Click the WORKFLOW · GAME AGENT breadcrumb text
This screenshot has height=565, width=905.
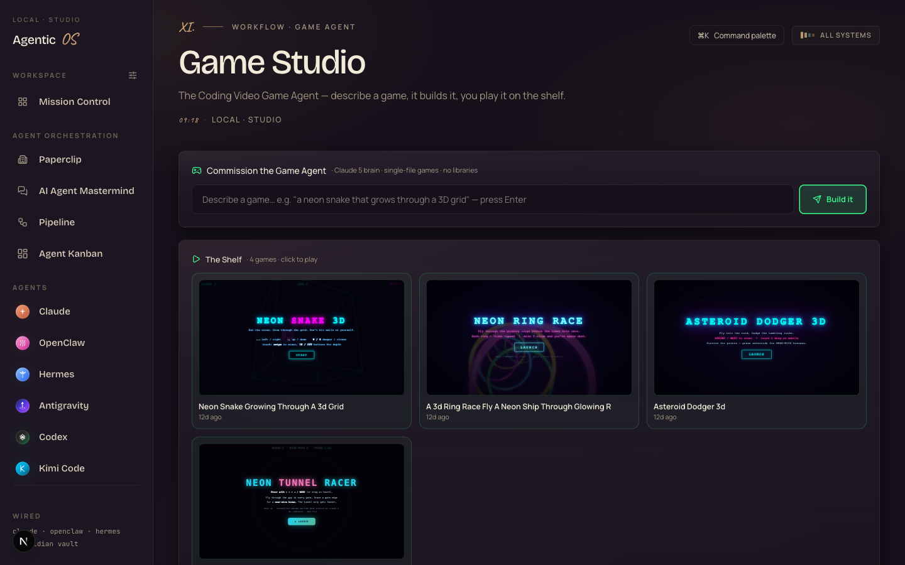[x=293, y=27]
